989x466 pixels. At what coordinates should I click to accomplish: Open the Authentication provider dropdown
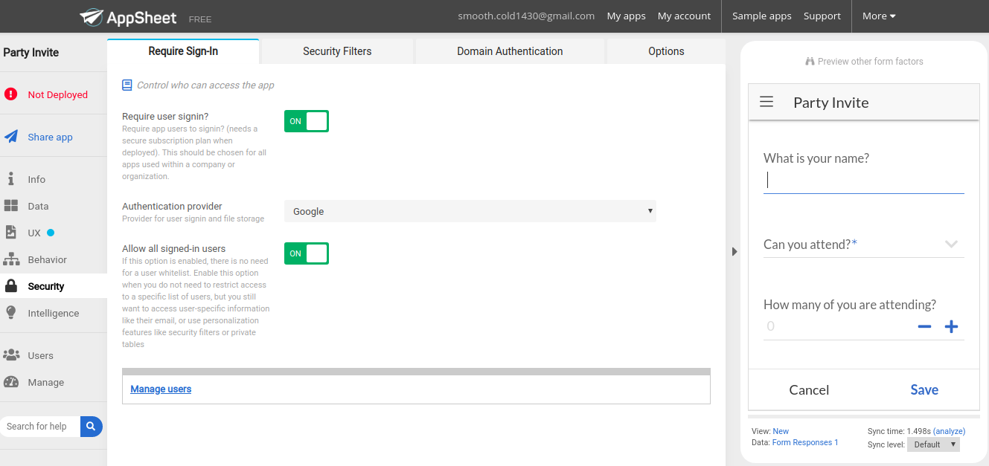pyautogui.click(x=470, y=211)
